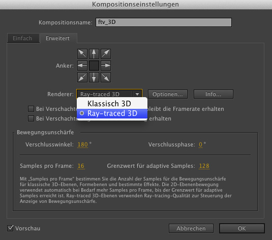Screen dimensions: 272x240
Task: Click the Verschlusswinkel value 180
Action: click(x=82, y=144)
